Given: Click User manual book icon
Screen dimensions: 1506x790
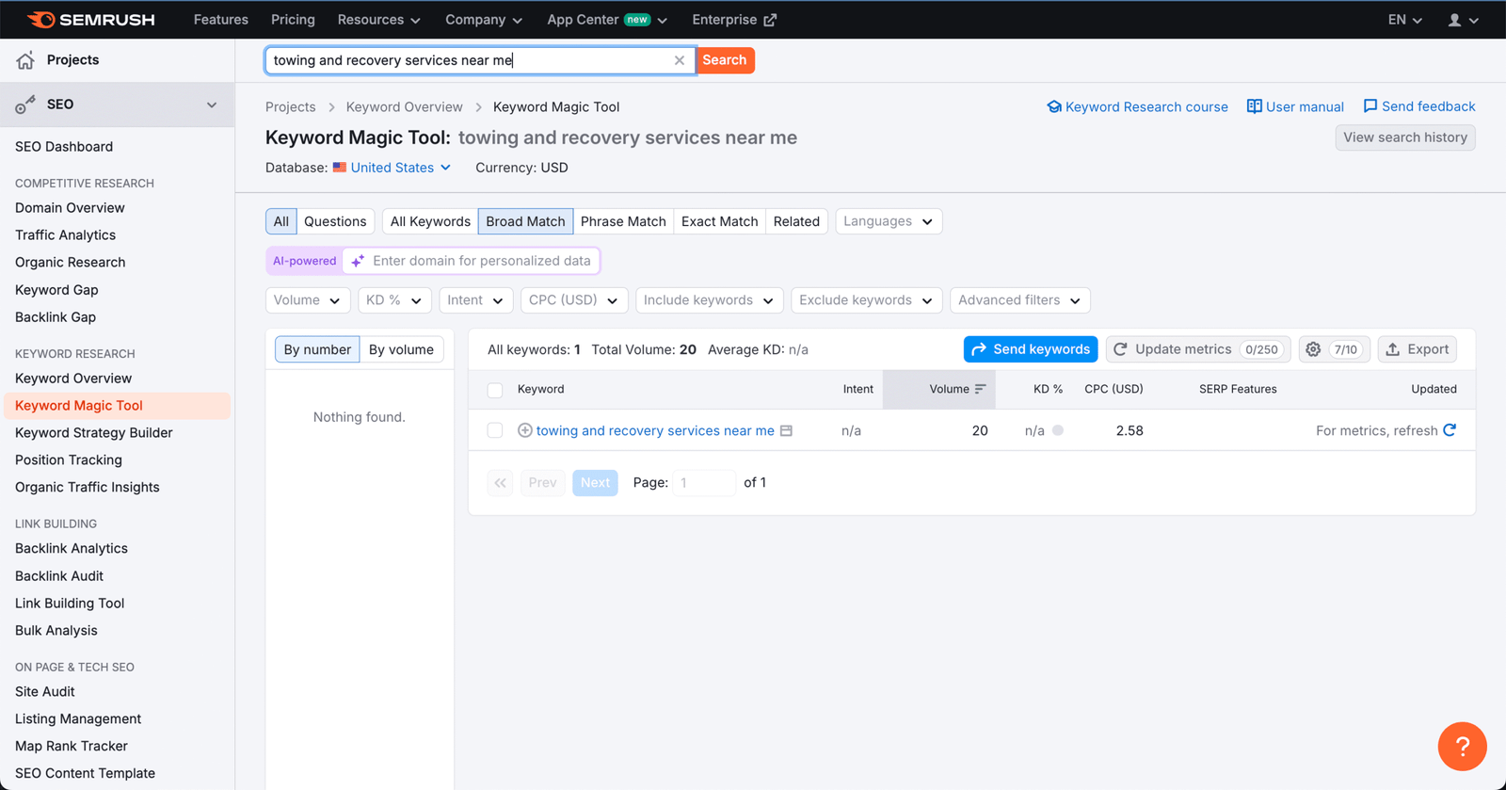Looking at the screenshot, I should (1254, 106).
